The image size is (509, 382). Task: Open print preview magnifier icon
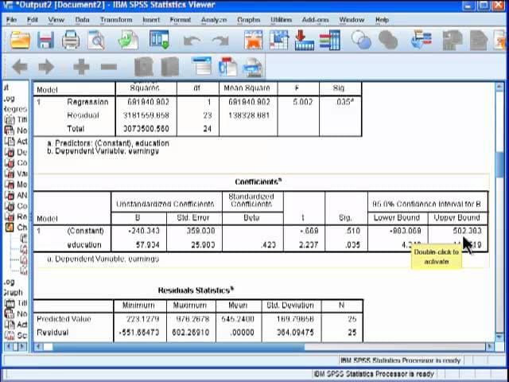tap(96, 40)
